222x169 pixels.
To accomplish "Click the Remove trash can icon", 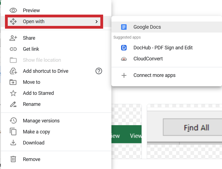I will (13, 159).
